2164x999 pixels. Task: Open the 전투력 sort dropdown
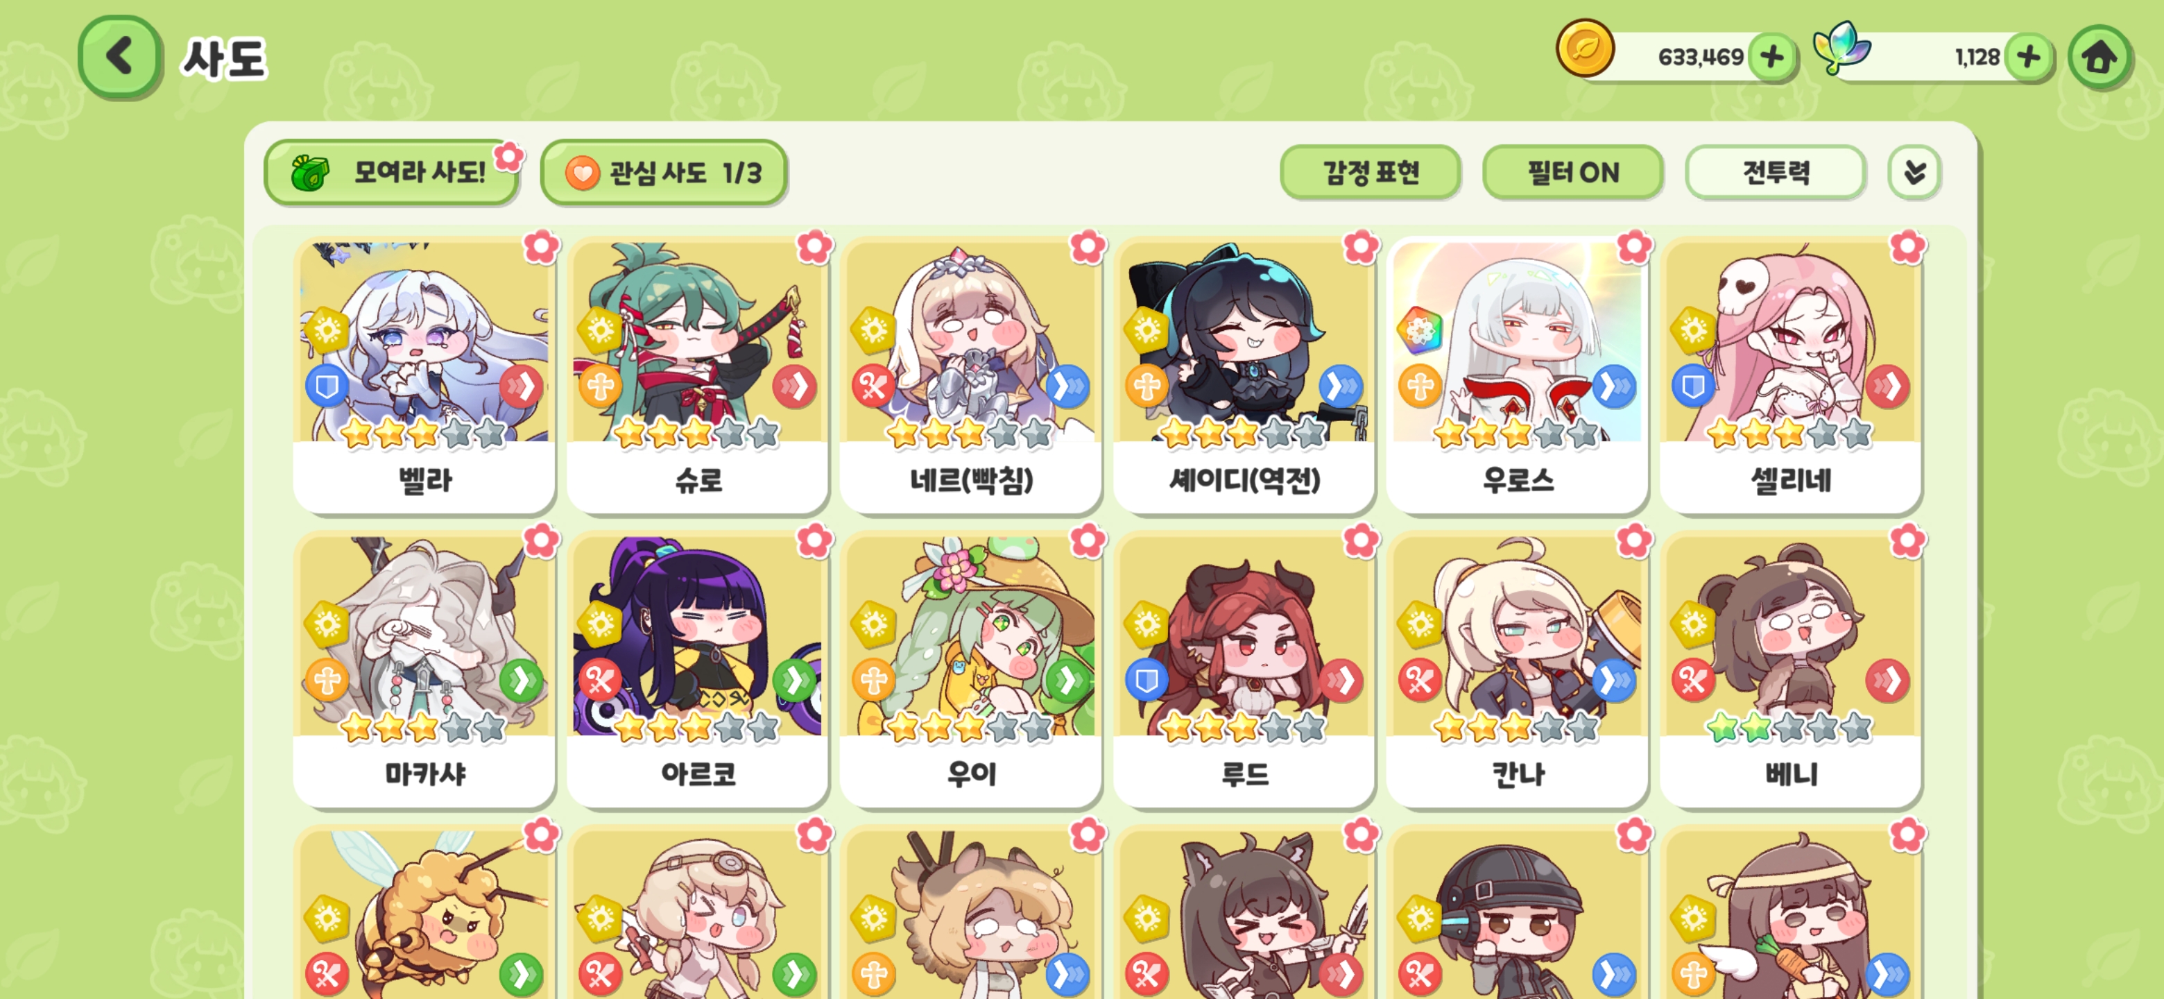(x=1775, y=172)
